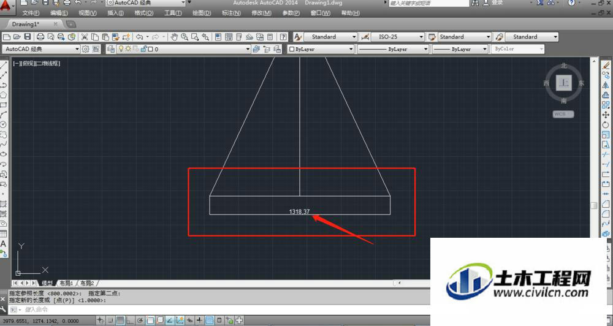Toggle Infer Constraints in status bar

pyautogui.click(x=101, y=320)
